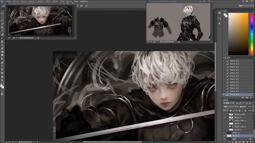
Task: Click the delete layer trash icon
Action: [251, 142]
